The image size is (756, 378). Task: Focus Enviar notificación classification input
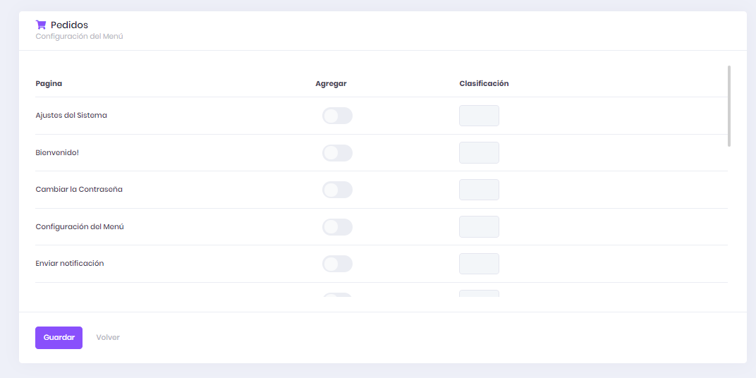click(479, 264)
